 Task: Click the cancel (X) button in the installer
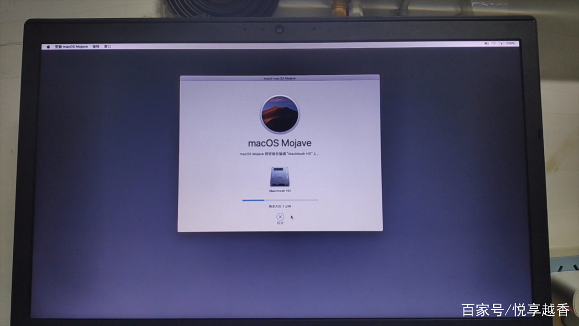click(x=280, y=217)
